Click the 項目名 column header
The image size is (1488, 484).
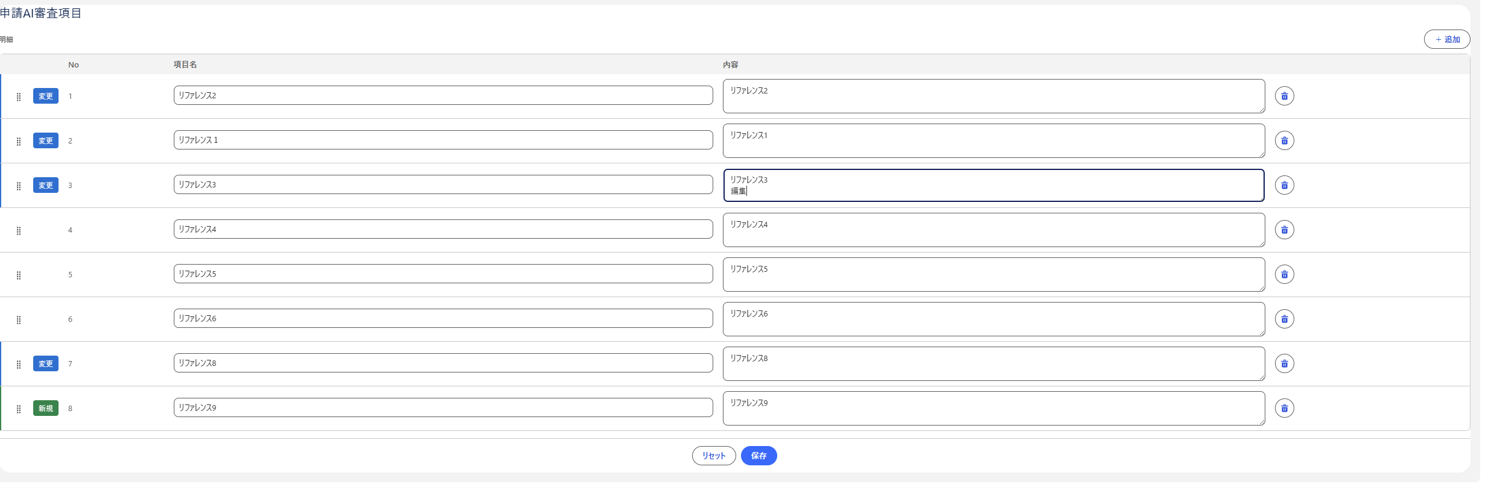coord(185,64)
